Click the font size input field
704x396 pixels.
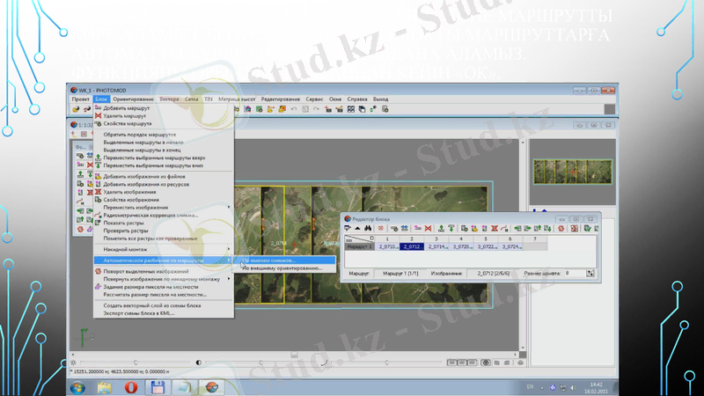point(575,273)
